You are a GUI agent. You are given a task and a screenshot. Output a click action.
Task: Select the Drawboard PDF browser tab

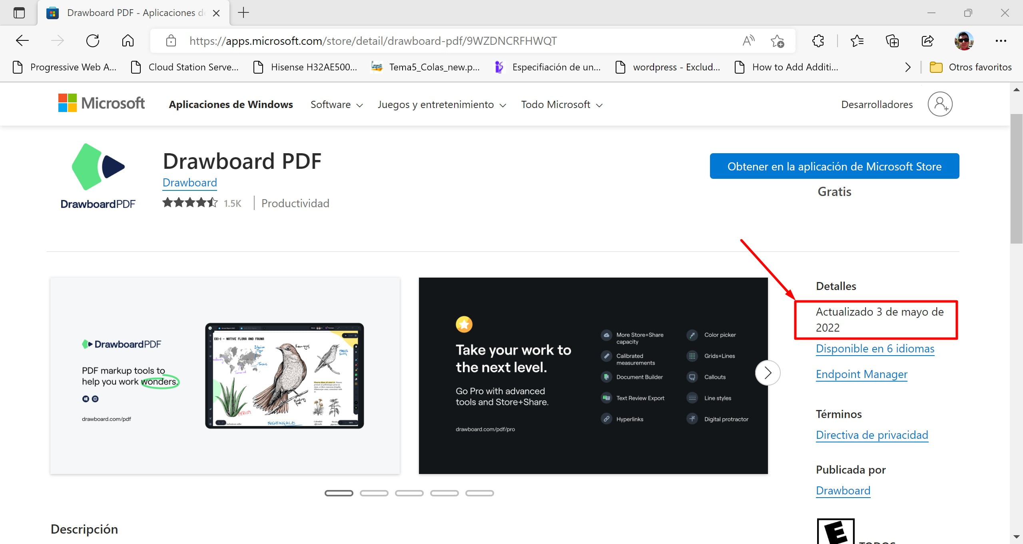pyautogui.click(x=134, y=13)
